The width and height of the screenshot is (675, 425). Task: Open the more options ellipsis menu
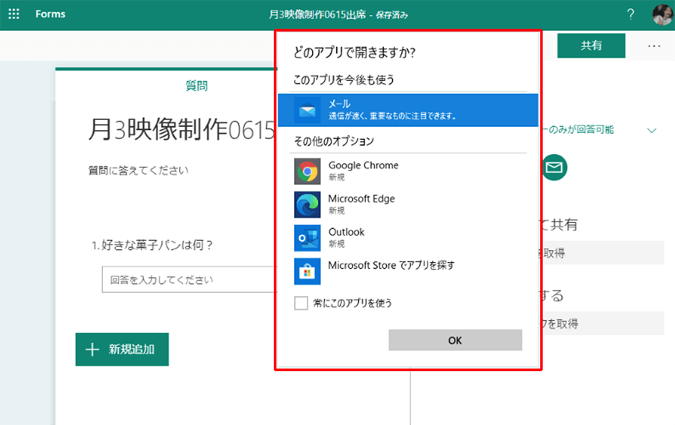pyautogui.click(x=654, y=46)
